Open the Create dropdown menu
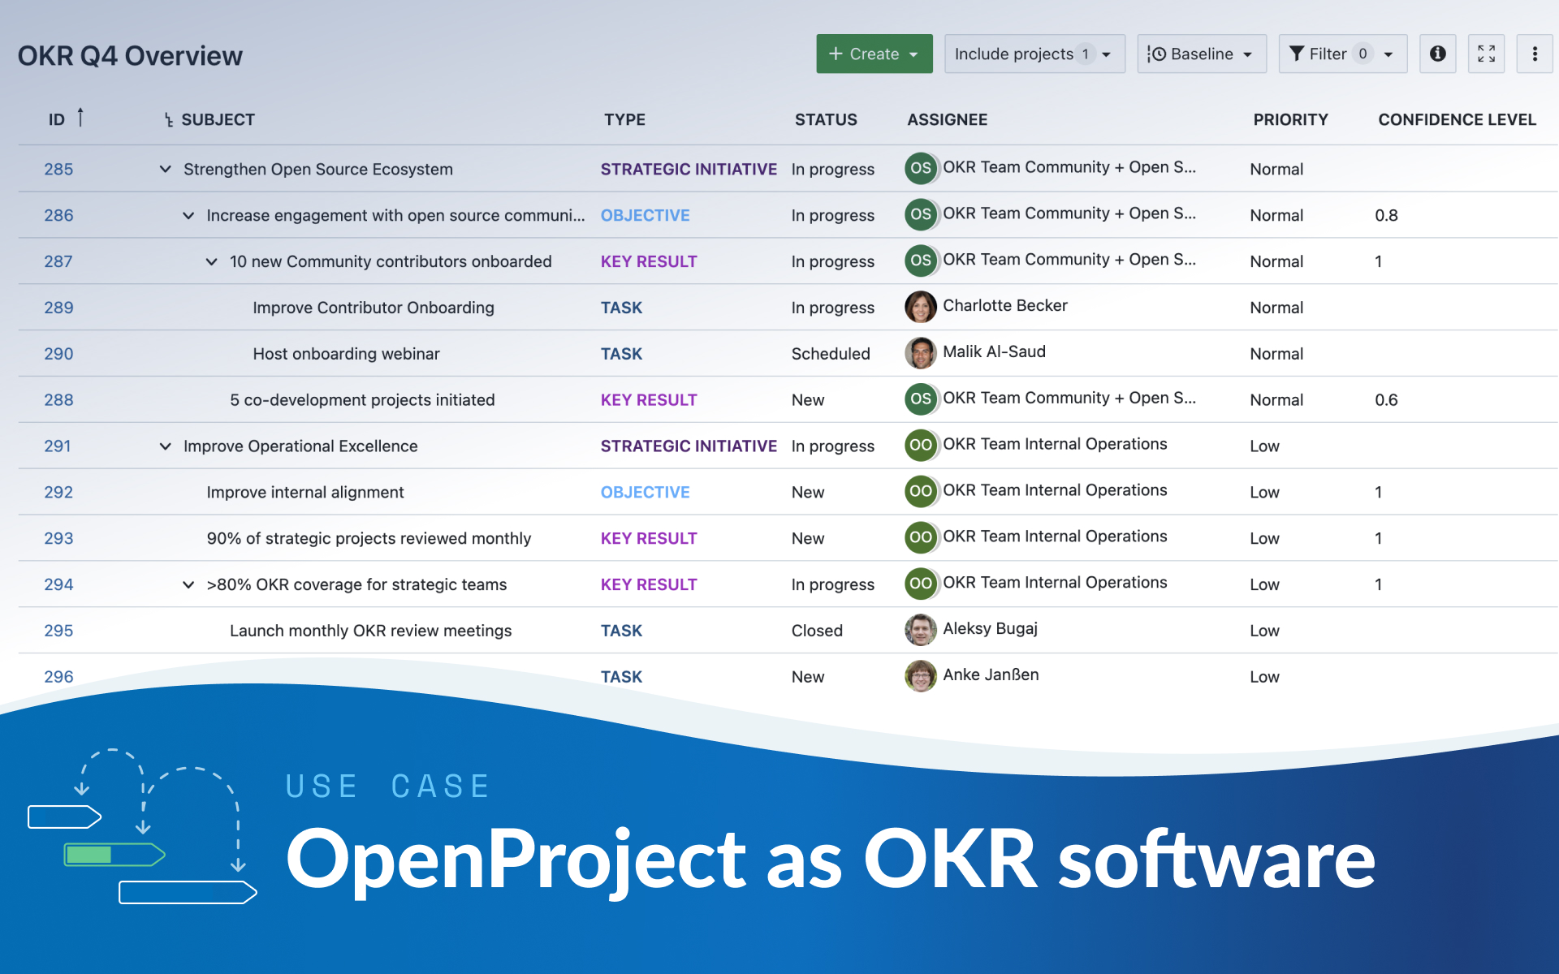 click(x=874, y=54)
